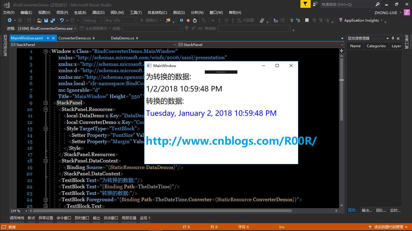Viewport: 412px width, 231px height.
Task: Open the 134 % zoom level dropdown
Action: (x=26, y=211)
